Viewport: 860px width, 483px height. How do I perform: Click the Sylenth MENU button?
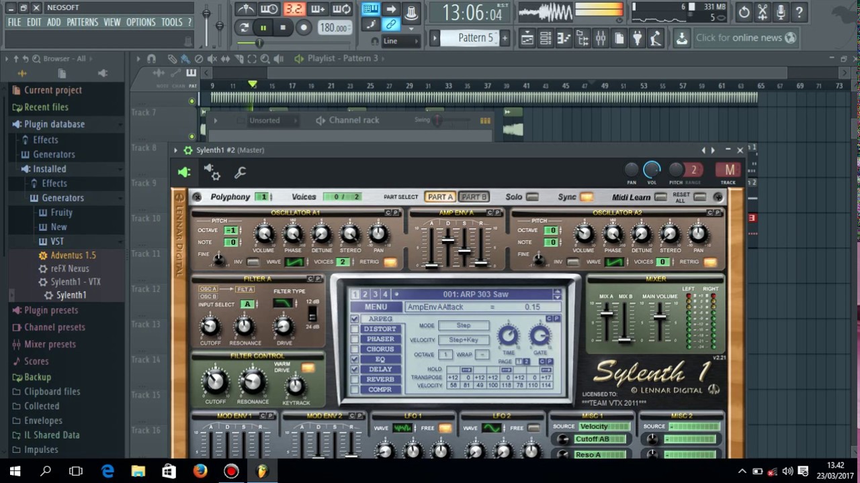pos(376,307)
